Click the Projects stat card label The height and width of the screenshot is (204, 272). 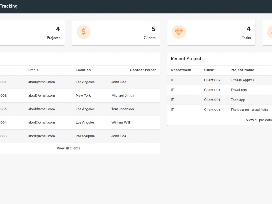coord(53,38)
